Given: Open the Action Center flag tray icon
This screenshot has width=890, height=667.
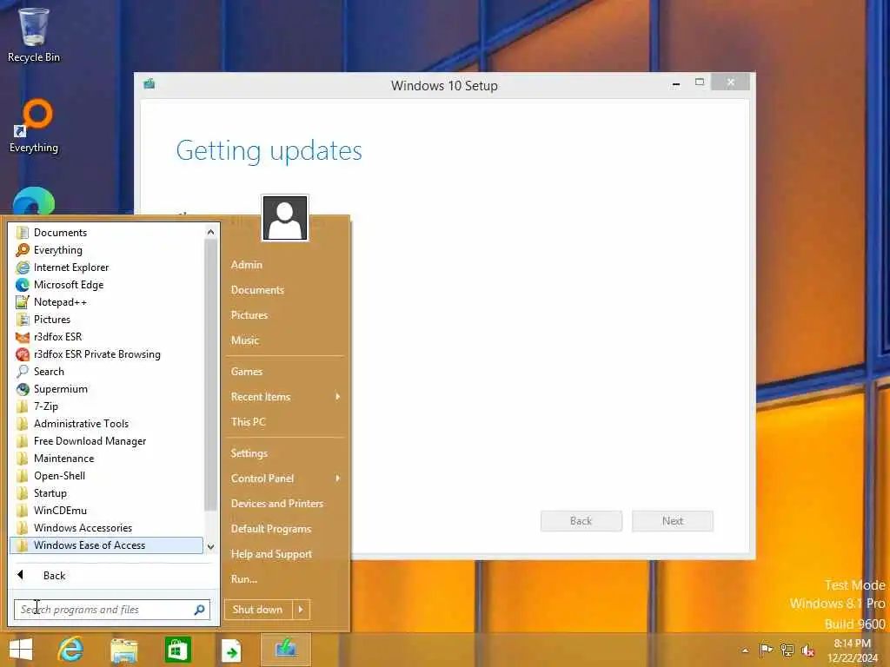Looking at the screenshot, I should tap(766, 650).
